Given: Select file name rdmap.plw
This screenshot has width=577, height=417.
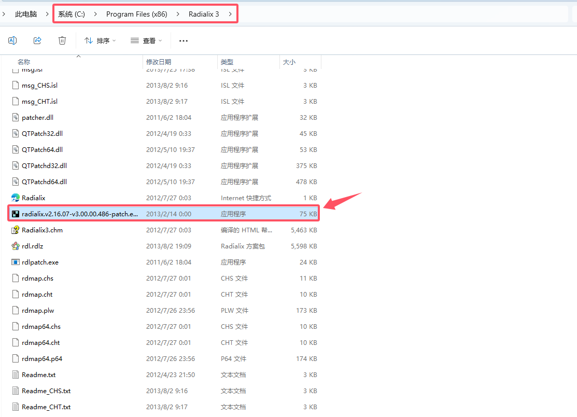Looking at the screenshot, I should 38,310.
